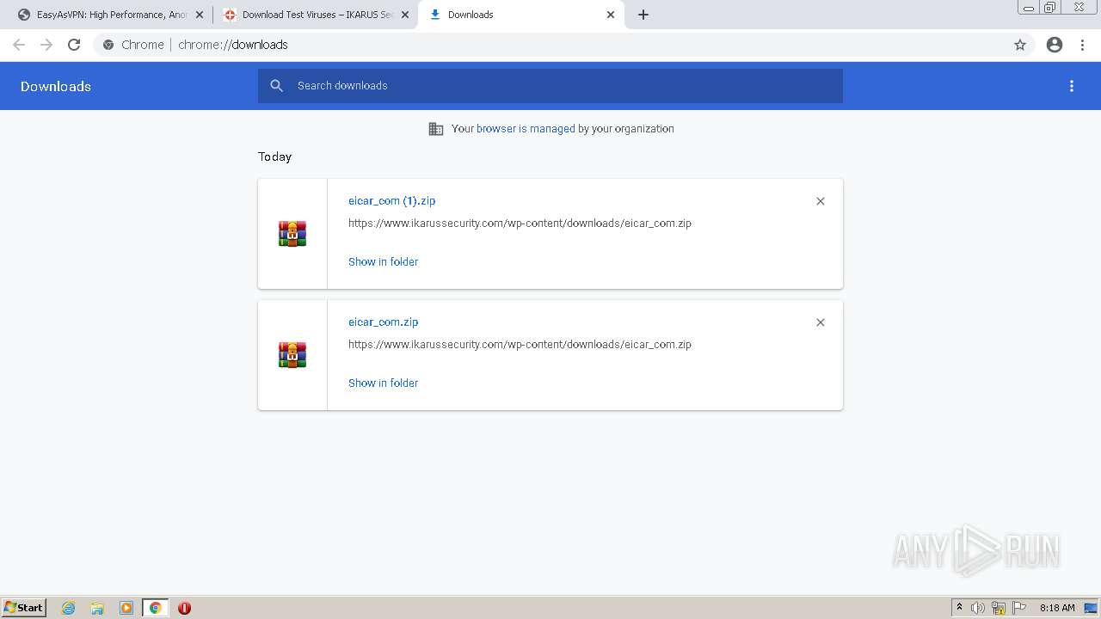Open Action Center flag icon
Viewport: 1101px width, 619px height.
tap(1019, 608)
